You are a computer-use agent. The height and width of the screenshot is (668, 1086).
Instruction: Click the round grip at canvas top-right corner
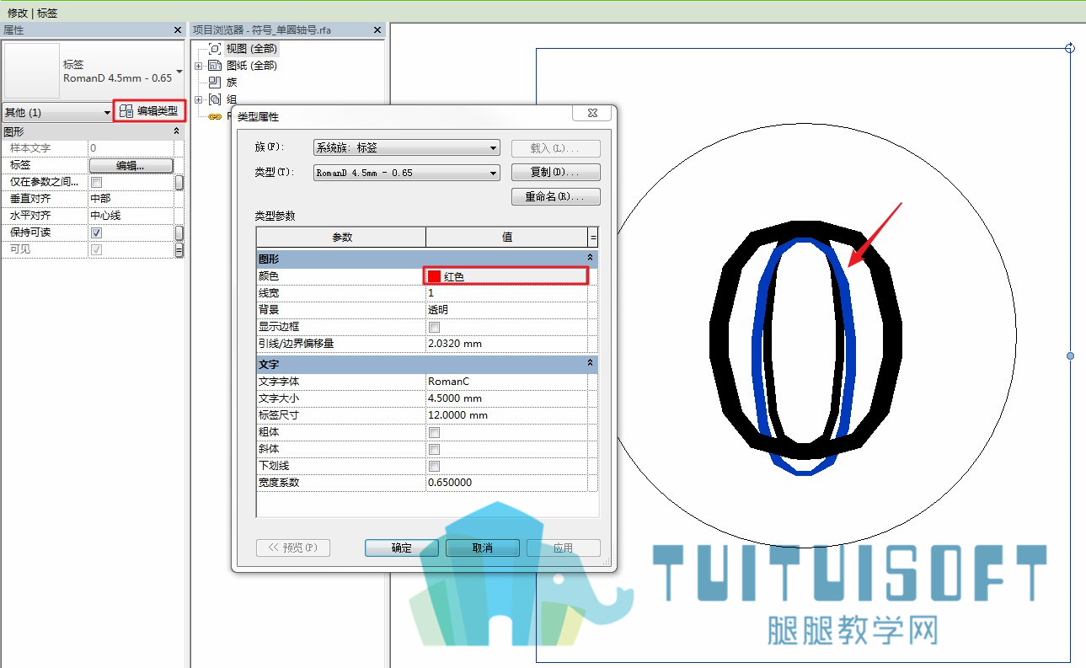[x=1070, y=48]
